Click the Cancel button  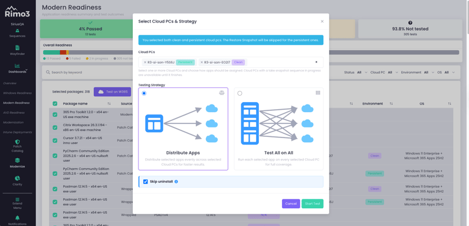point(291,204)
